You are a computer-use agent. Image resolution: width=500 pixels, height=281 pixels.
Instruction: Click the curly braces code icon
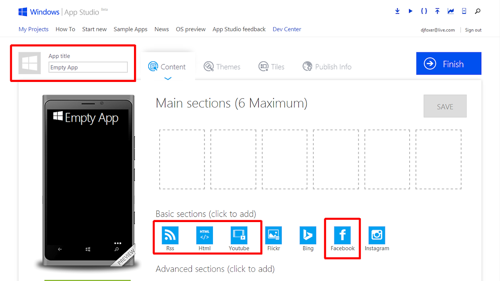tap(424, 11)
